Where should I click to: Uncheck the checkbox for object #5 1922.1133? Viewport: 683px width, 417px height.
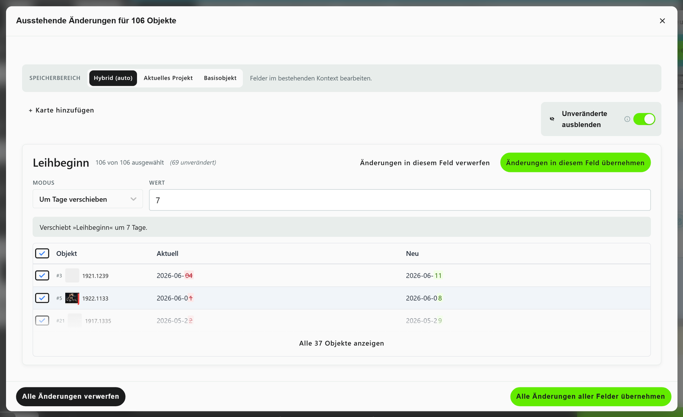[42, 298]
